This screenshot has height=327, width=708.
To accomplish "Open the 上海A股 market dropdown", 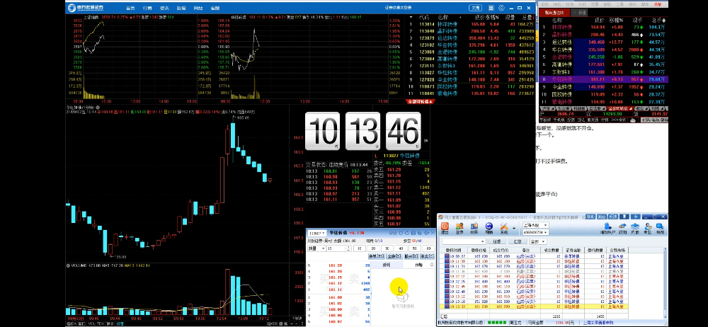I will coord(535,225).
